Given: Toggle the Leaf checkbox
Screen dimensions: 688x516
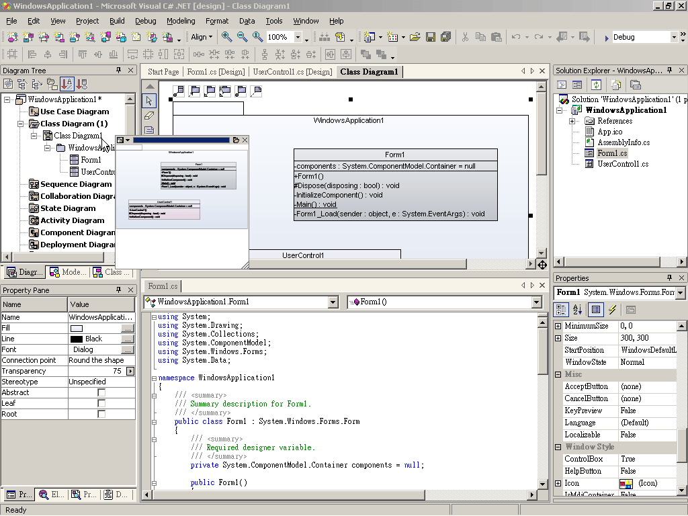Looking at the screenshot, I should 101,403.
